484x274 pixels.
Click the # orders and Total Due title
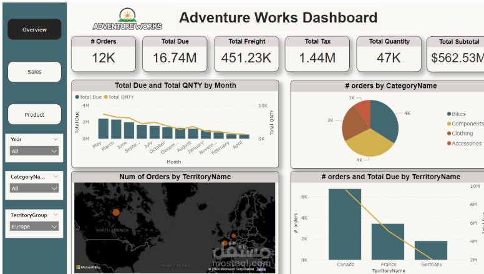tap(391, 177)
